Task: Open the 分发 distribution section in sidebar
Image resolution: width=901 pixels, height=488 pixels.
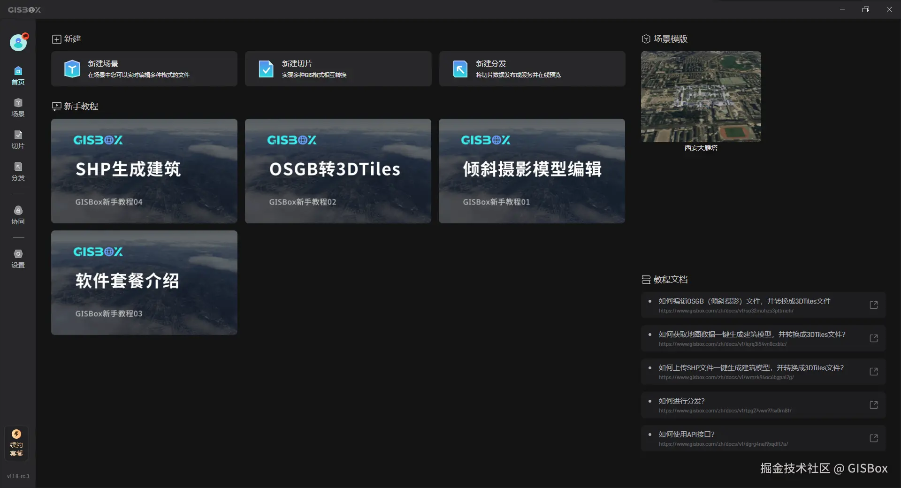Action: pyautogui.click(x=18, y=172)
